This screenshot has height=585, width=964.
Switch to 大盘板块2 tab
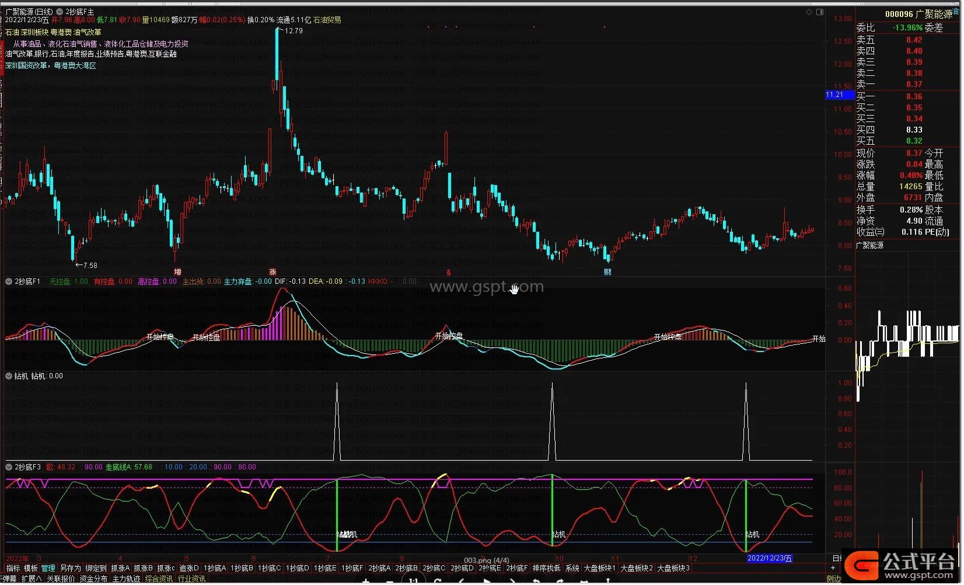(637, 569)
